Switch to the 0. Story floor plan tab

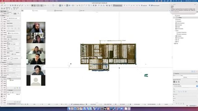pos(35,11)
